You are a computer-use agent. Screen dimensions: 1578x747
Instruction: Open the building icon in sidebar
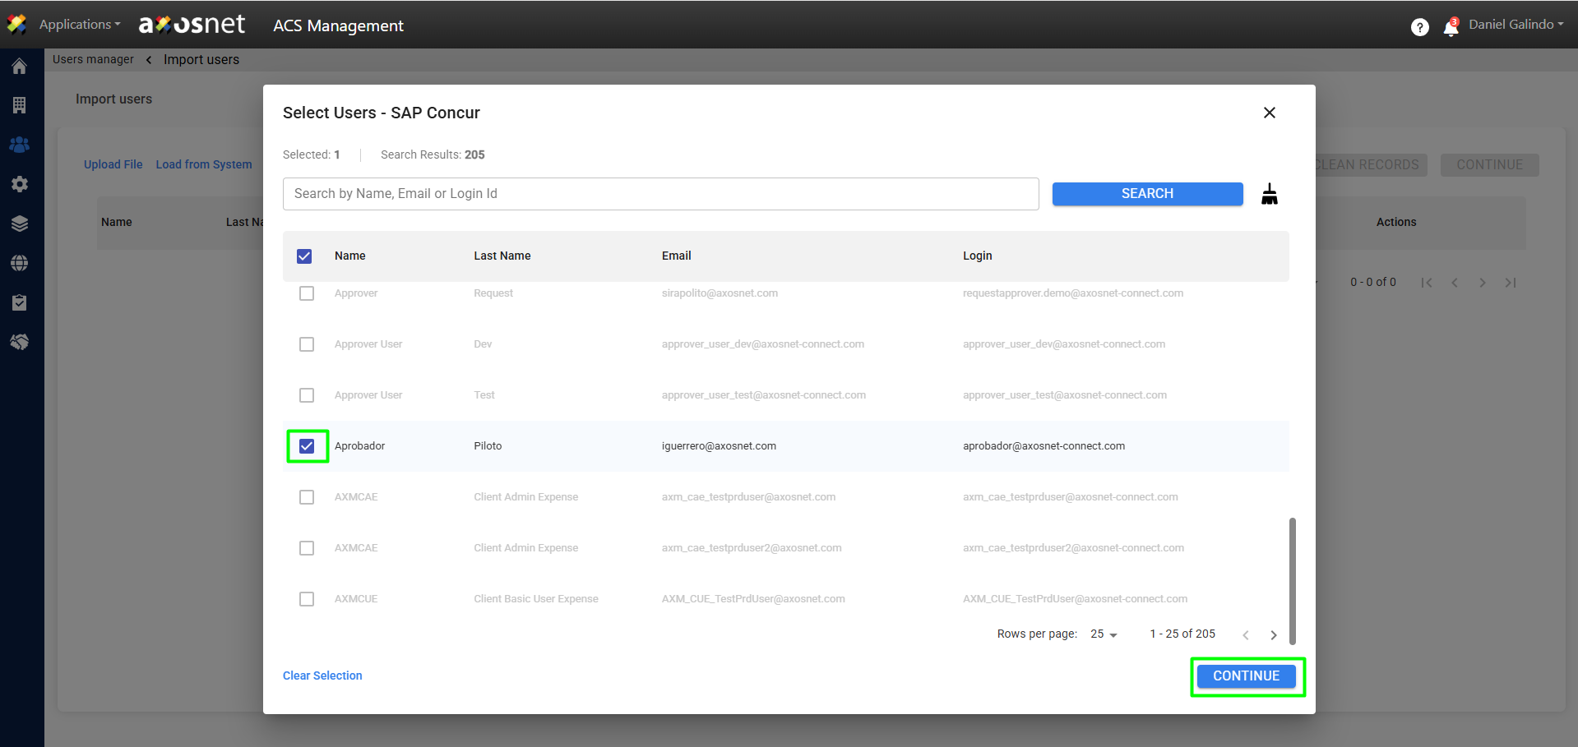point(20,105)
